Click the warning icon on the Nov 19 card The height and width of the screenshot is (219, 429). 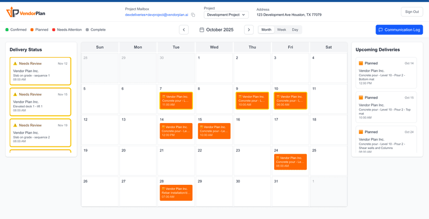pos(15,125)
